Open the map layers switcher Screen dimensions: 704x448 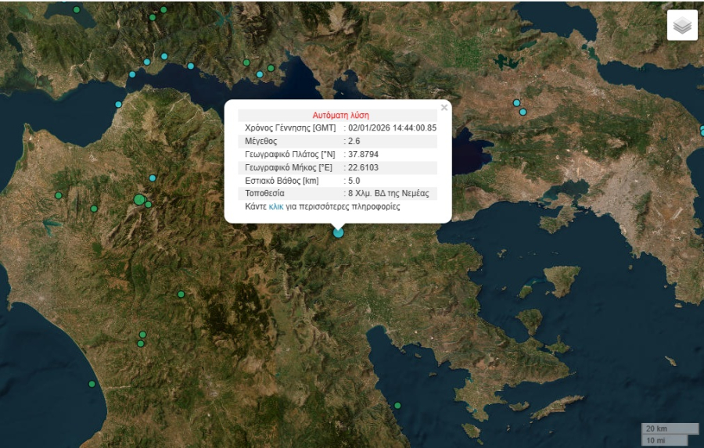click(682, 26)
